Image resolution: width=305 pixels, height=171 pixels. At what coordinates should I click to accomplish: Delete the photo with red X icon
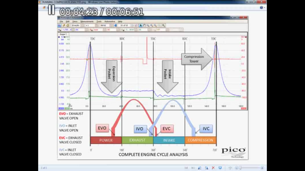coord(213,168)
